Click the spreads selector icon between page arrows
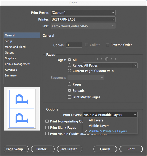Image resolution: width=147 pixels, height=156 pixels. tap(106, 59)
